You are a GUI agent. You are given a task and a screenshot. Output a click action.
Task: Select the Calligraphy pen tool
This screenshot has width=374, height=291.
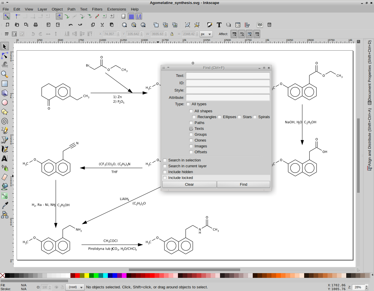point(5,149)
